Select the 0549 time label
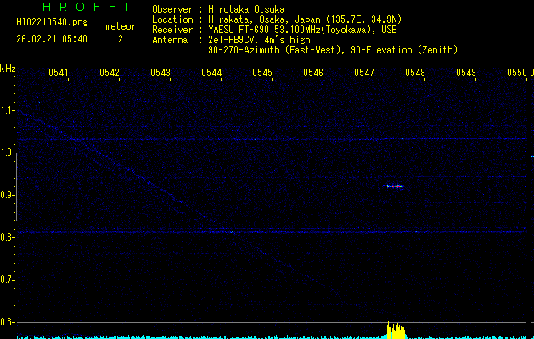 pos(466,74)
